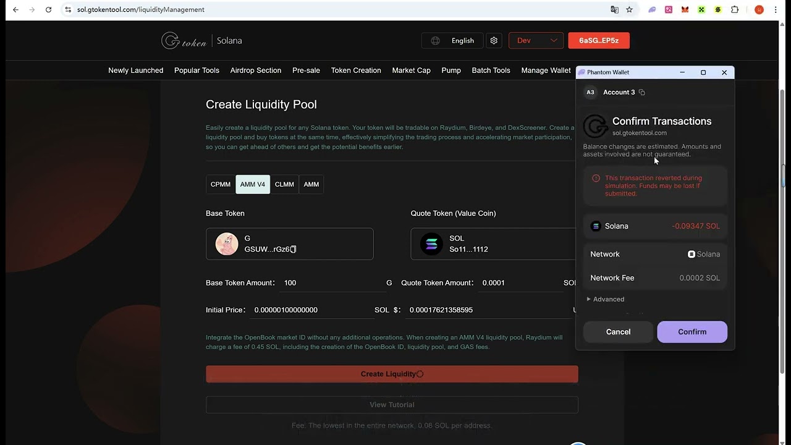Open the Batch Tools menu
The width and height of the screenshot is (791, 445).
click(x=491, y=70)
